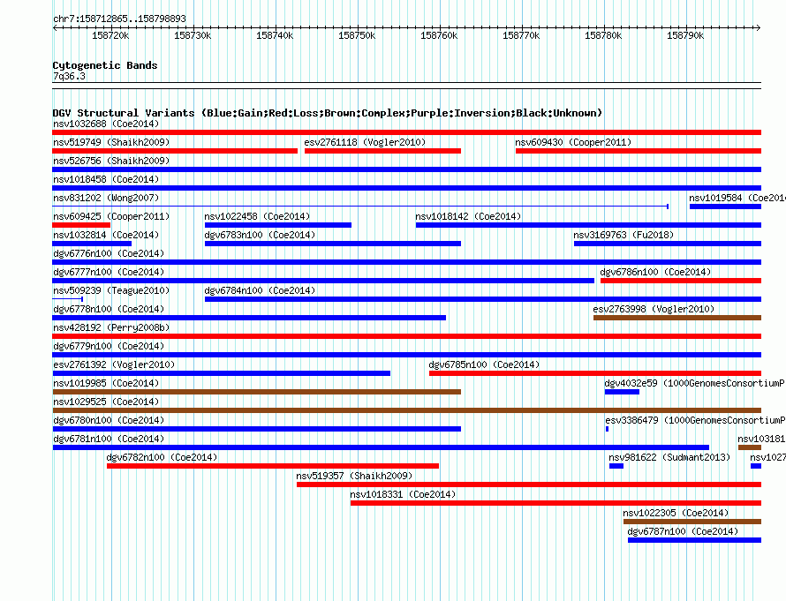Image resolution: width=786 pixels, height=601 pixels.
Task: Click esv2761392 (Vogler2010) label
Action: [x=114, y=364]
